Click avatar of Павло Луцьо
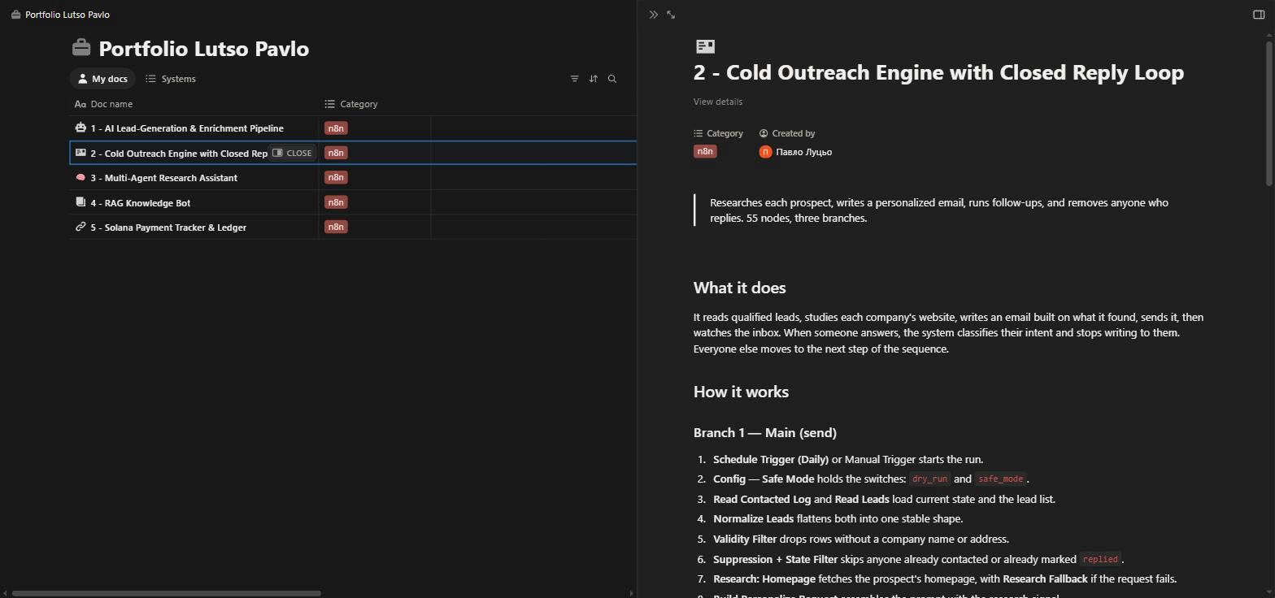 point(765,152)
